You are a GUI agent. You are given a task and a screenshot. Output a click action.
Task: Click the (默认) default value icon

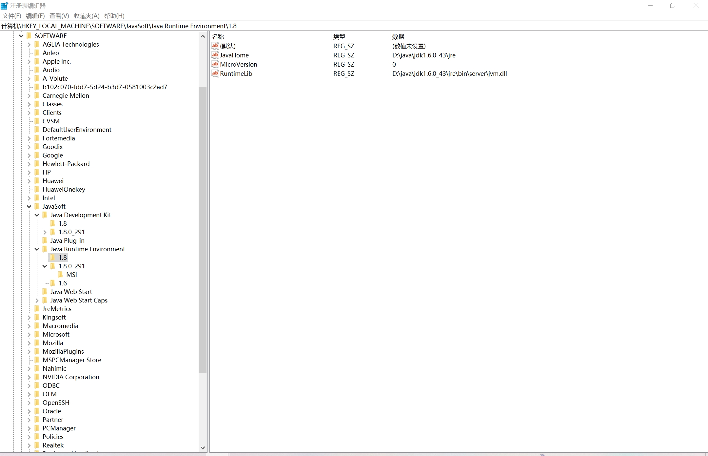point(215,46)
